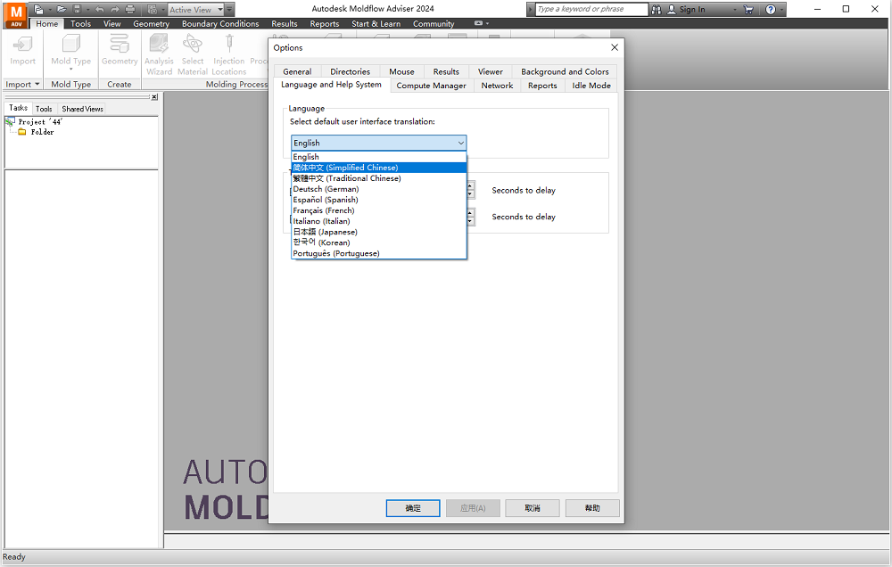Viewport: 892px width, 567px height.
Task: Click the Analysis Wizard icon
Action: pyautogui.click(x=159, y=44)
